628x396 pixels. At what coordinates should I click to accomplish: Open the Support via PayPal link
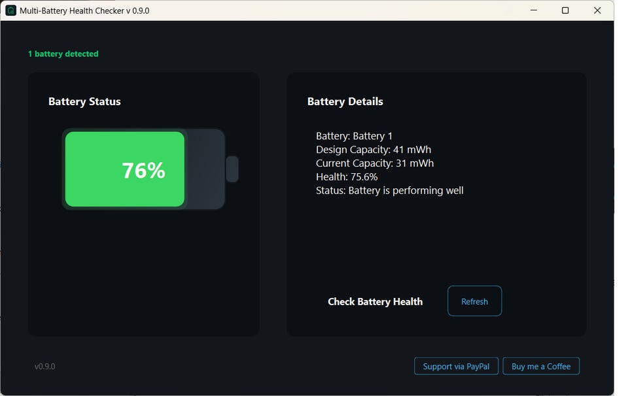click(x=456, y=366)
